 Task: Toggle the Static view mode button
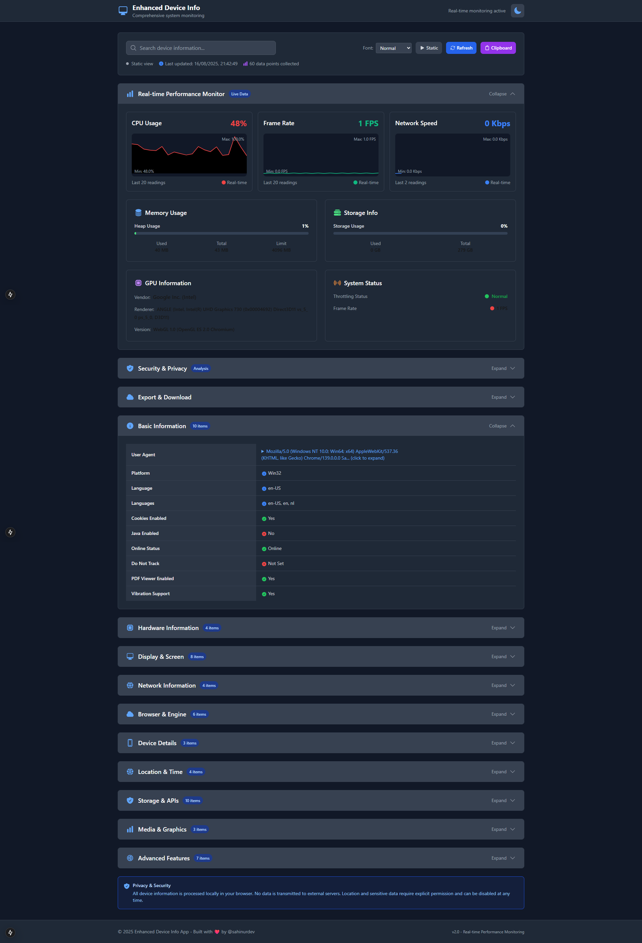[x=428, y=48]
